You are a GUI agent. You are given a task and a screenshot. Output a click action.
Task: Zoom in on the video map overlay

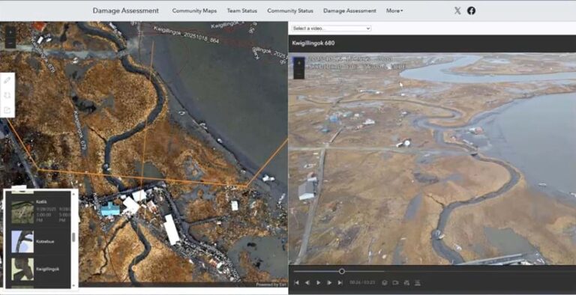[299, 63]
